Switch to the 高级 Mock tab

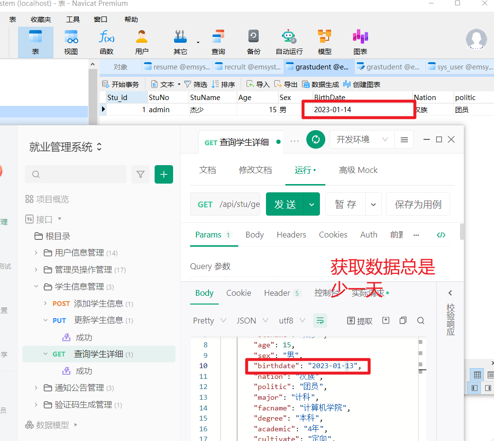click(358, 170)
